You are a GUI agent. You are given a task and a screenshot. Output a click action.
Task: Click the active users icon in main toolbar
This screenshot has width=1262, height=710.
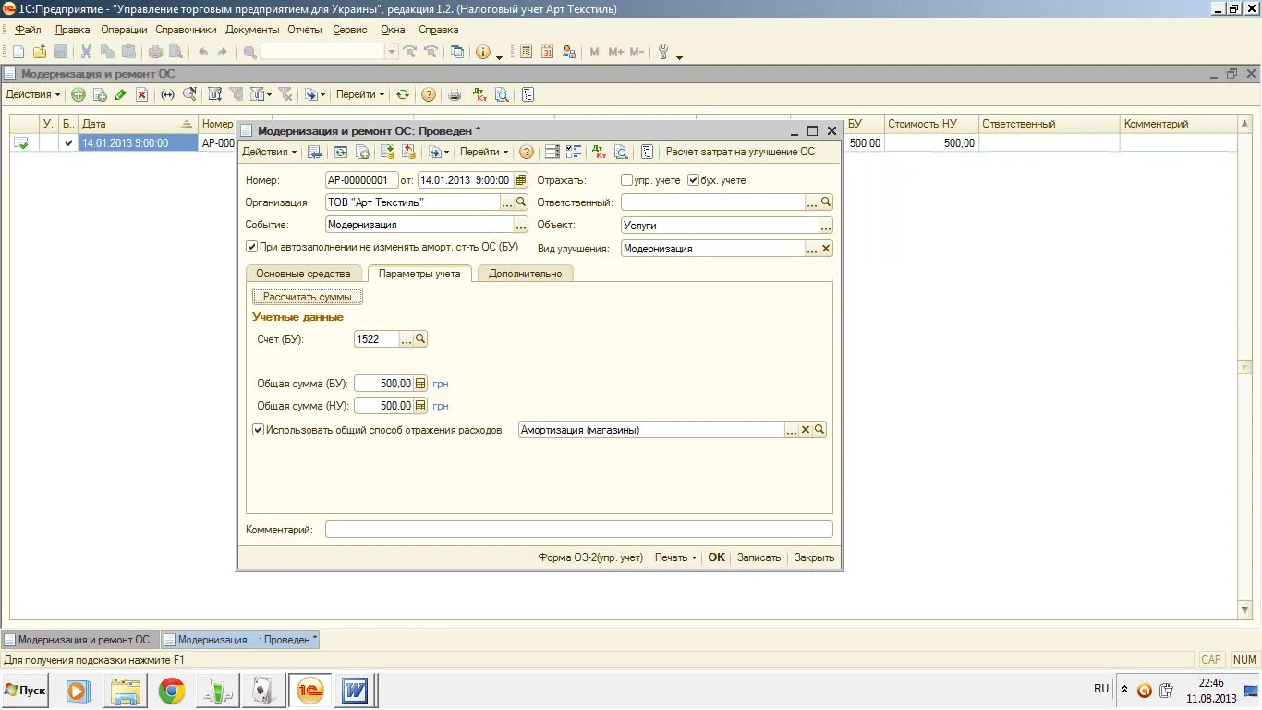point(569,52)
